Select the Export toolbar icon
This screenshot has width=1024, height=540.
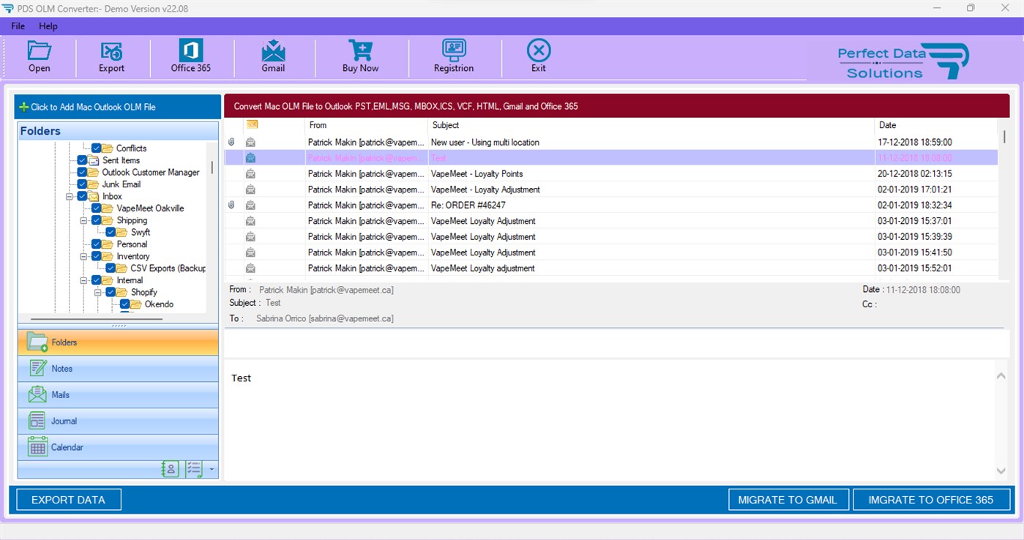(x=111, y=55)
